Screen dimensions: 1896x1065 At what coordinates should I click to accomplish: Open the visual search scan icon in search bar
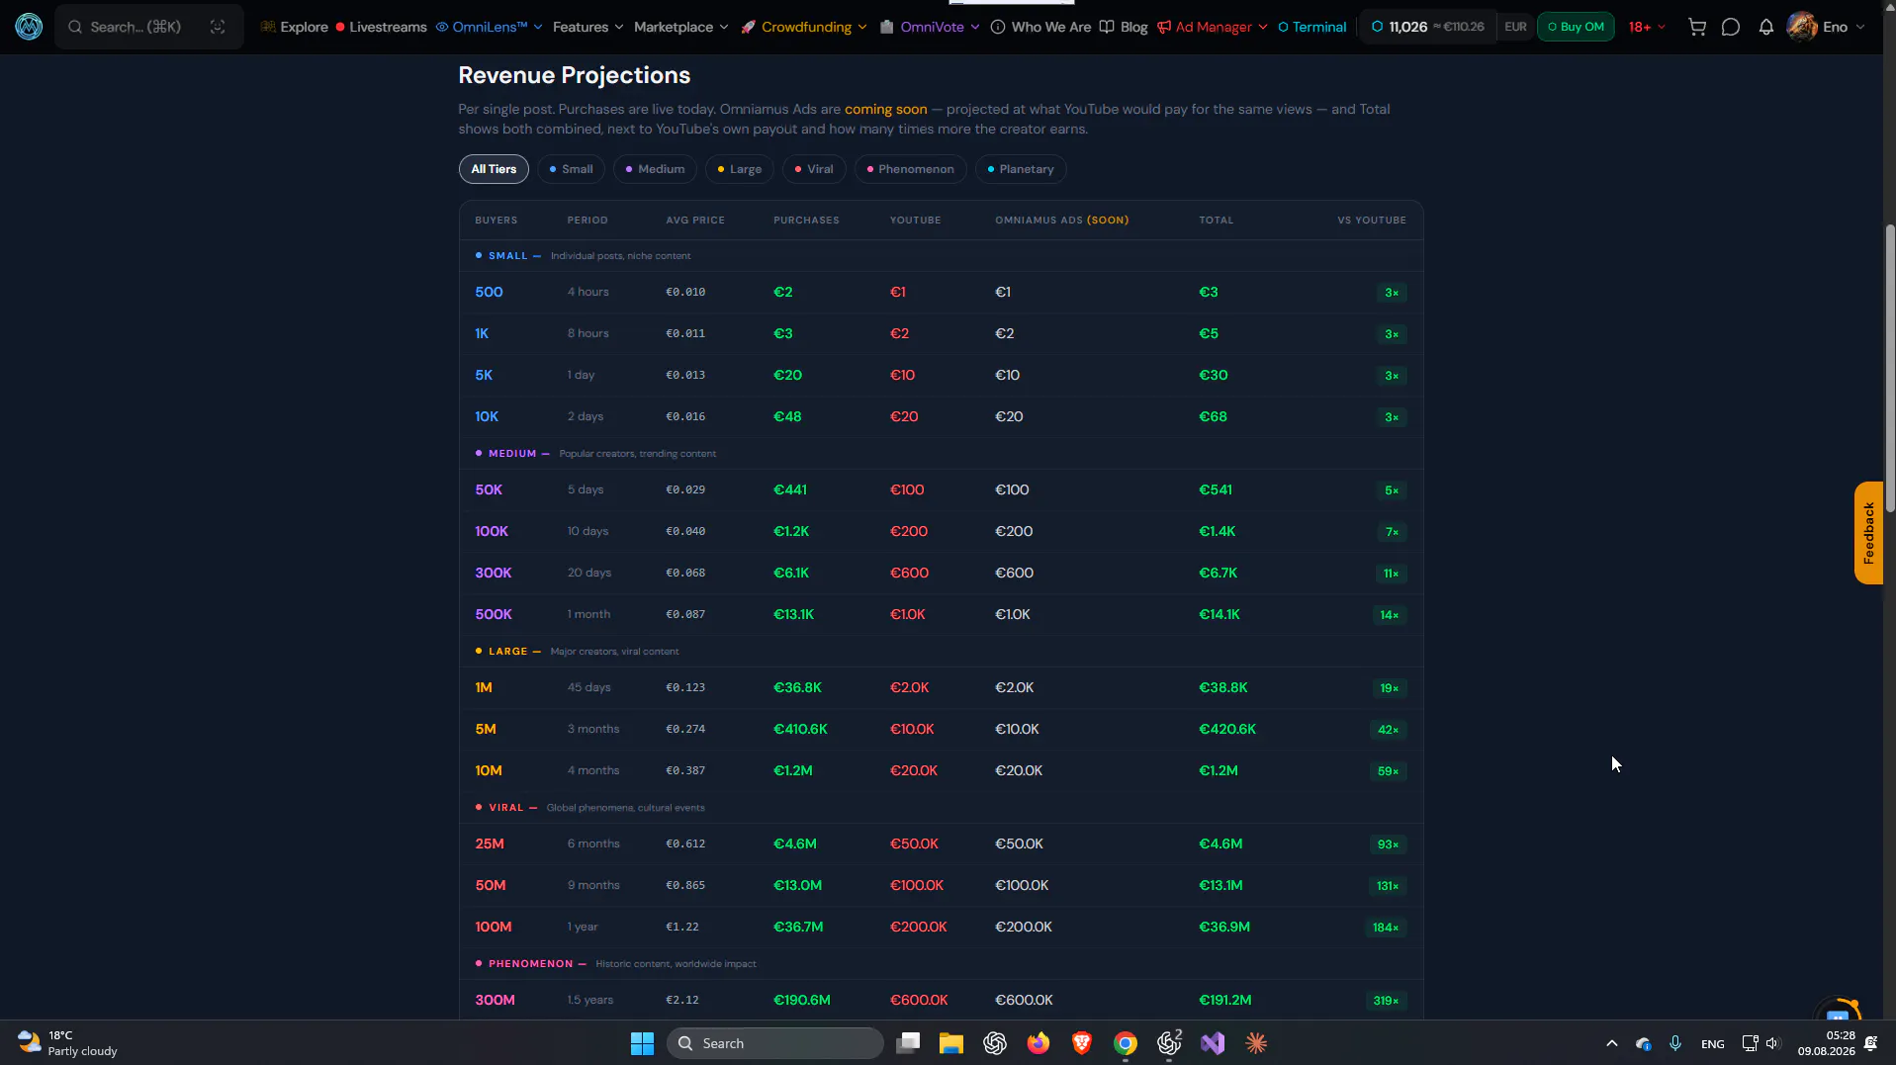(218, 27)
